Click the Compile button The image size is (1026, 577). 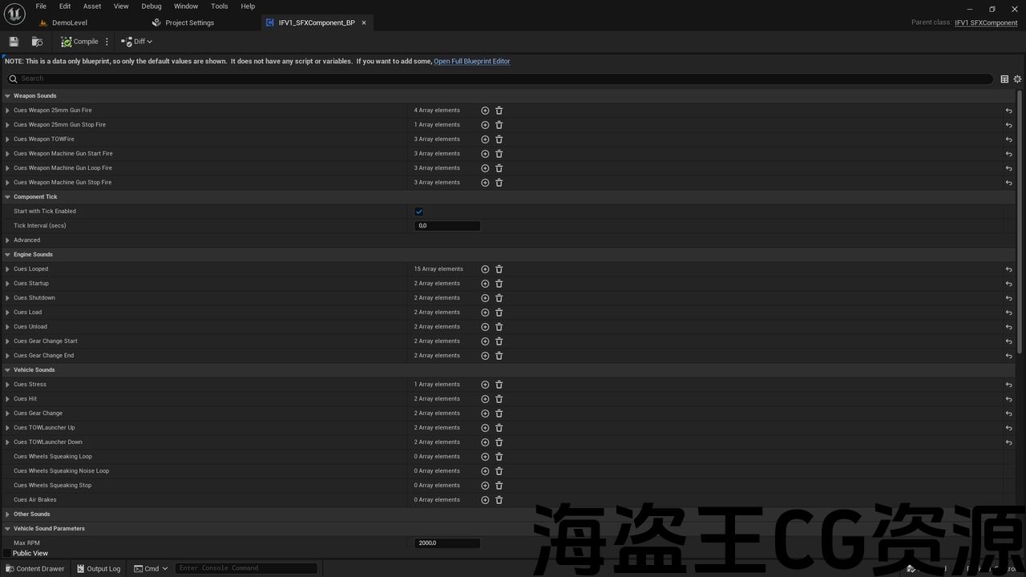pos(79,42)
